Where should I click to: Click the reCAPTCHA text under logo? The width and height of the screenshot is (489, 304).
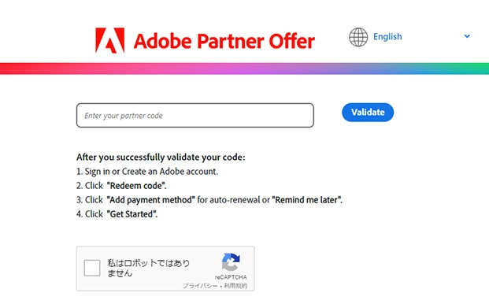pyautogui.click(x=231, y=277)
